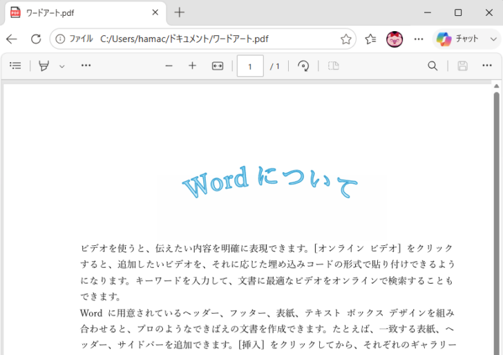The image size is (503, 355).
Task: Click the total pages indicator / 1
Action: [274, 66]
